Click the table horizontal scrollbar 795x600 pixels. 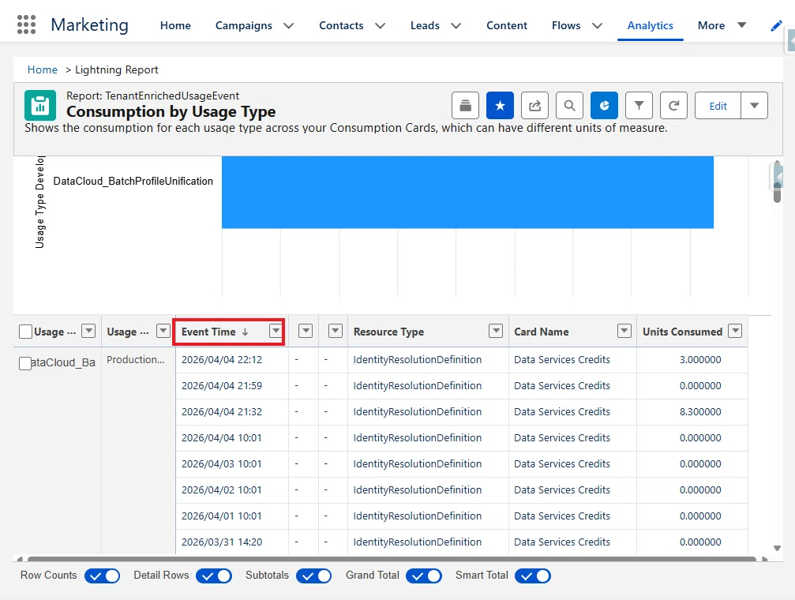pyautogui.click(x=392, y=559)
